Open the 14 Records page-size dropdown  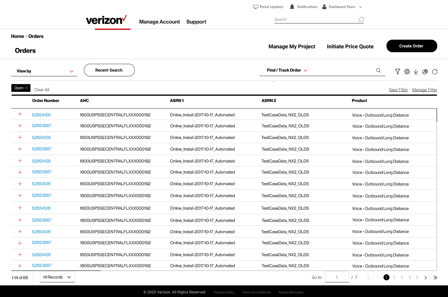(57, 277)
